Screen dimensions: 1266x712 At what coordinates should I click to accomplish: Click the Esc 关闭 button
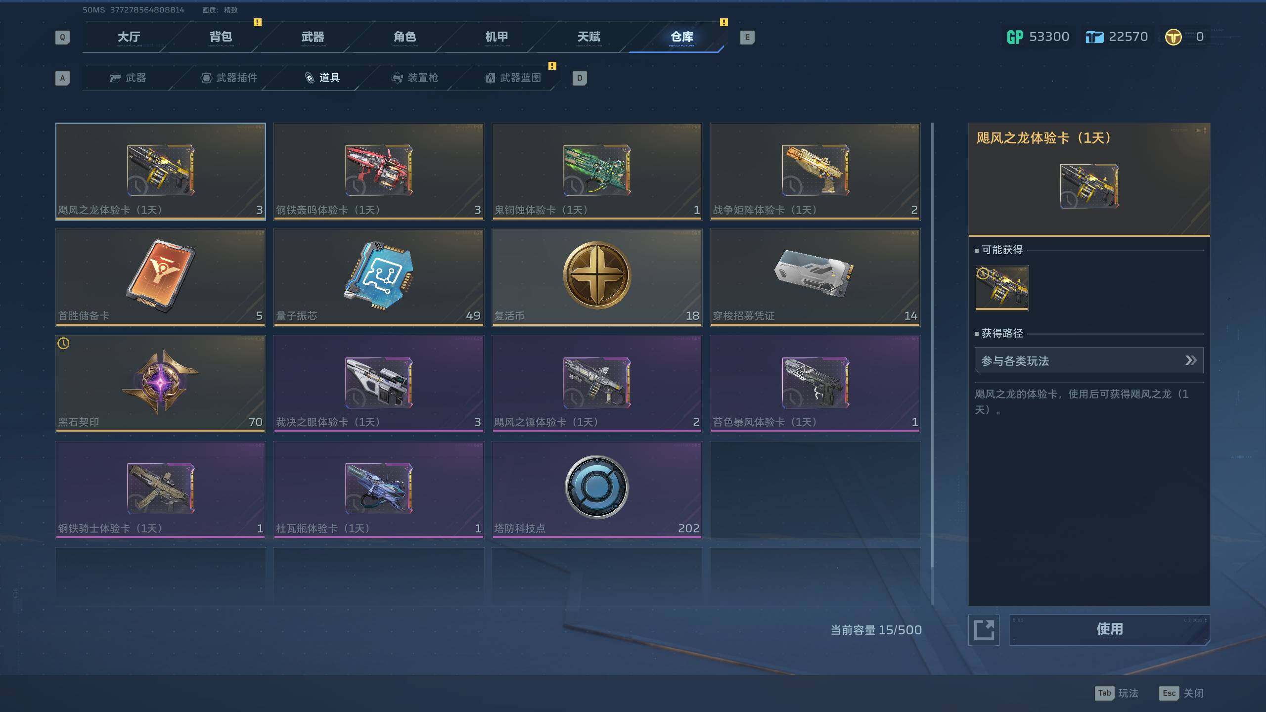coord(1182,693)
